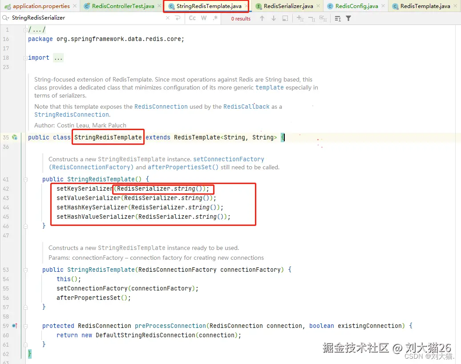Expand the folded header comment on line 1
This screenshot has height=364, width=461.
click(25, 30)
